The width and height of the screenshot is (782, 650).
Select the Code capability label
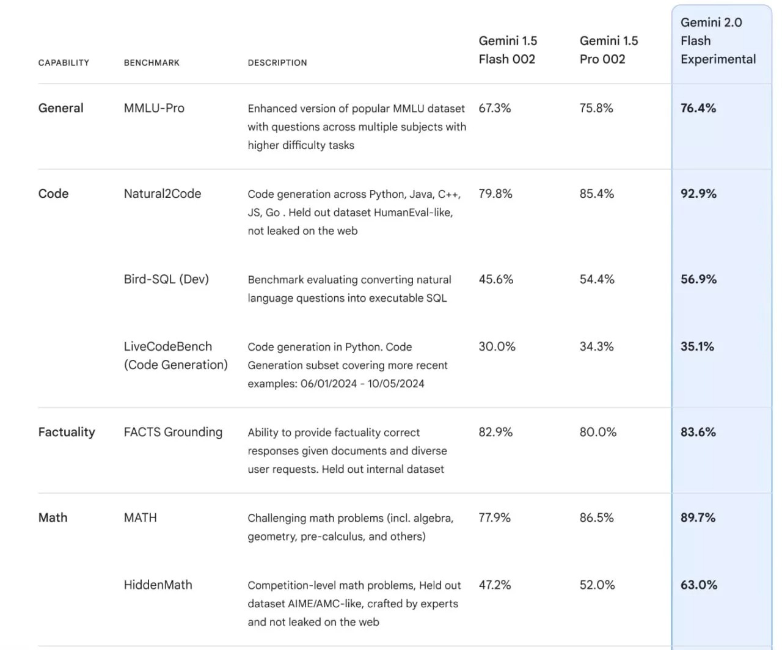tap(53, 194)
